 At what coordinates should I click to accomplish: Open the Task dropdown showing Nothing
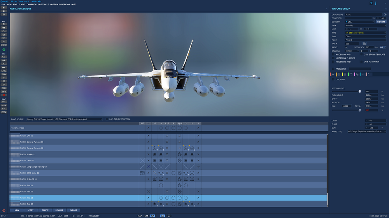click(365, 26)
